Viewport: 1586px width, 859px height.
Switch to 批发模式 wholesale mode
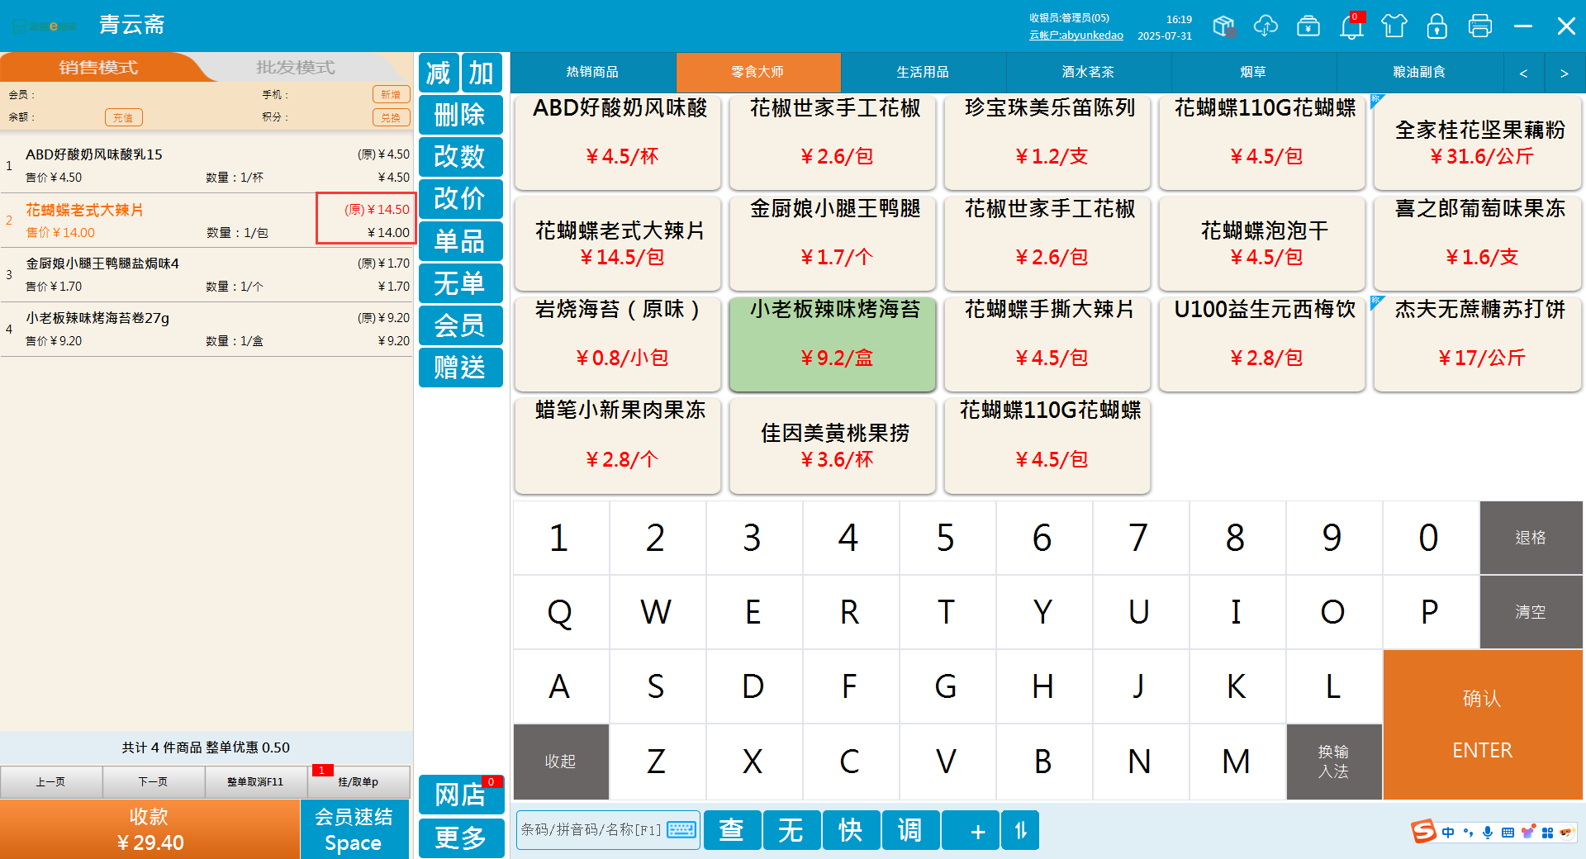pos(296,68)
